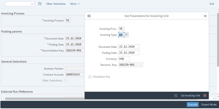The image size is (219, 109).
Task: Expand the More menu
Action: coord(75,4)
